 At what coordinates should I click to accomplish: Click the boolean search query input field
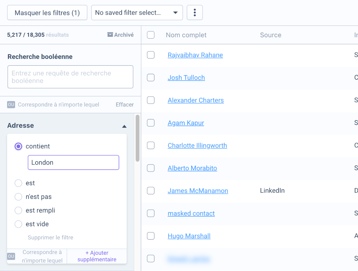pos(70,77)
